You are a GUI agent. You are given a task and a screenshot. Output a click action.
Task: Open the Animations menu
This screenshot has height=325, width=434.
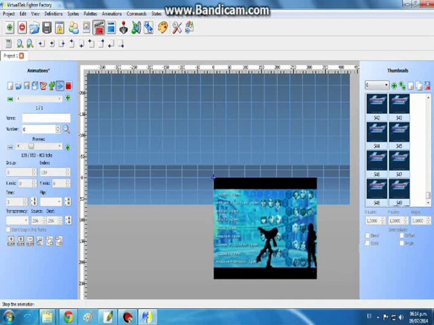tap(112, 14)
